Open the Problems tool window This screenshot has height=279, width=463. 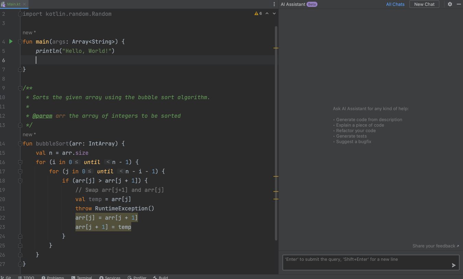[x=53, y=277]
